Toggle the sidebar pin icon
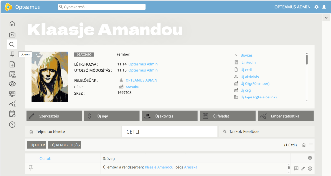Screen dimensions: 331x176 [x=12, y=54]
